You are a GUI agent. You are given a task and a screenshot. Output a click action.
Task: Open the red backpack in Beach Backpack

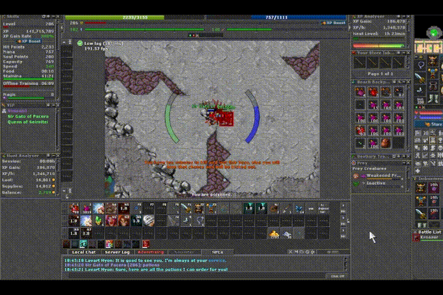pos(373,92)
